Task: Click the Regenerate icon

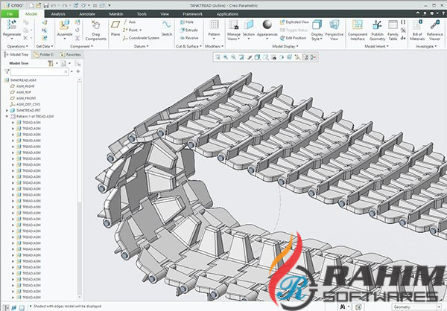Action: pyautogui.click(x=12, y=25)
